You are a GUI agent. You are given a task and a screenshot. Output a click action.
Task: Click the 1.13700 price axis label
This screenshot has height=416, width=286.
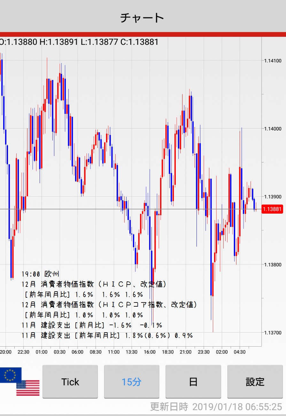(273, 333)
